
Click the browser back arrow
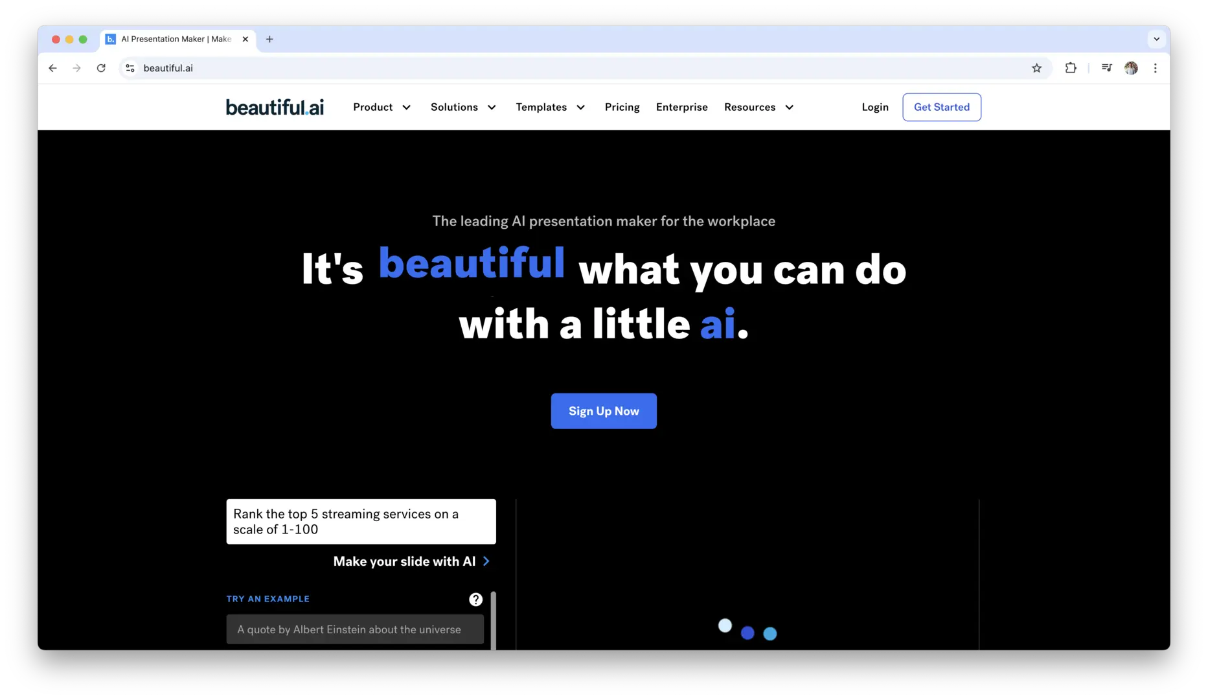click(53, 68)
